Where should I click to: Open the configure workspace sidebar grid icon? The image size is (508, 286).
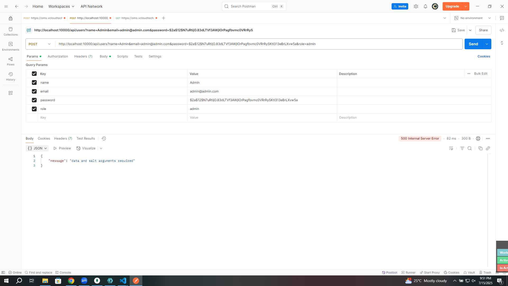(11, 93)
